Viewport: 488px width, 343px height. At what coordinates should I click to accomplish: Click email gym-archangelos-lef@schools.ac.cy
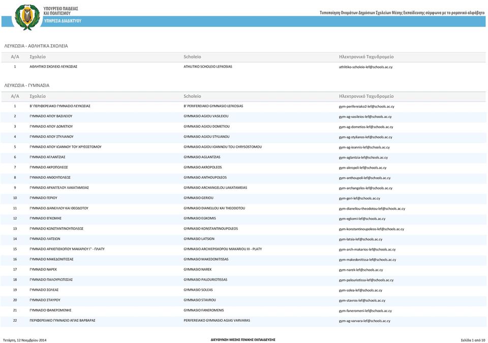tap(365, 188)
